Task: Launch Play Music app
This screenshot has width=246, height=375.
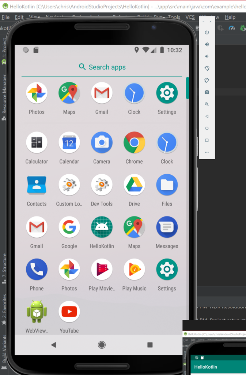Action: click(135, 269)
